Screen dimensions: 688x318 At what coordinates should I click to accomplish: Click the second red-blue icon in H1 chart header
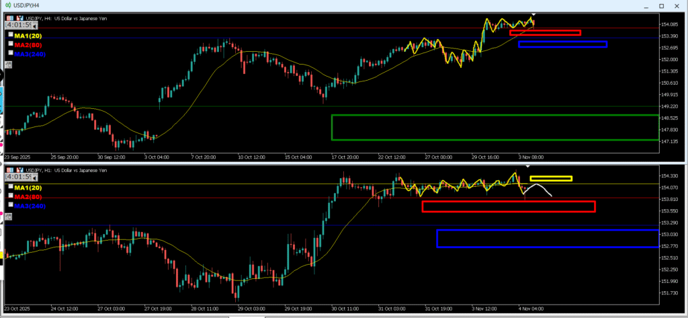pyautogui.click(x=19, y=169)
